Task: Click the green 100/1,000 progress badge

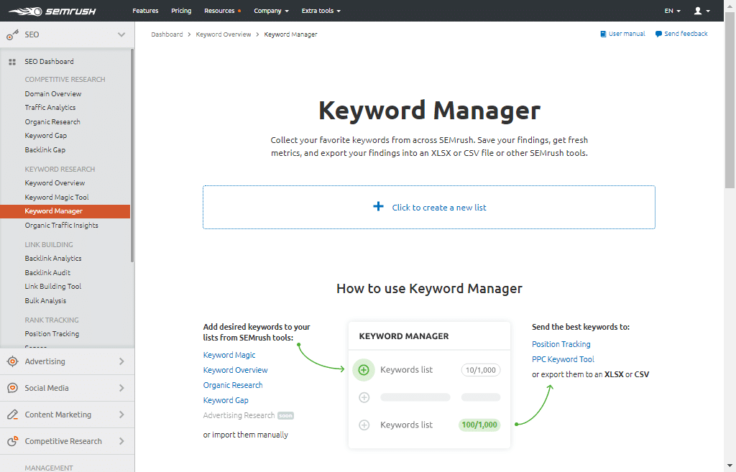Action: click(479, 425)
